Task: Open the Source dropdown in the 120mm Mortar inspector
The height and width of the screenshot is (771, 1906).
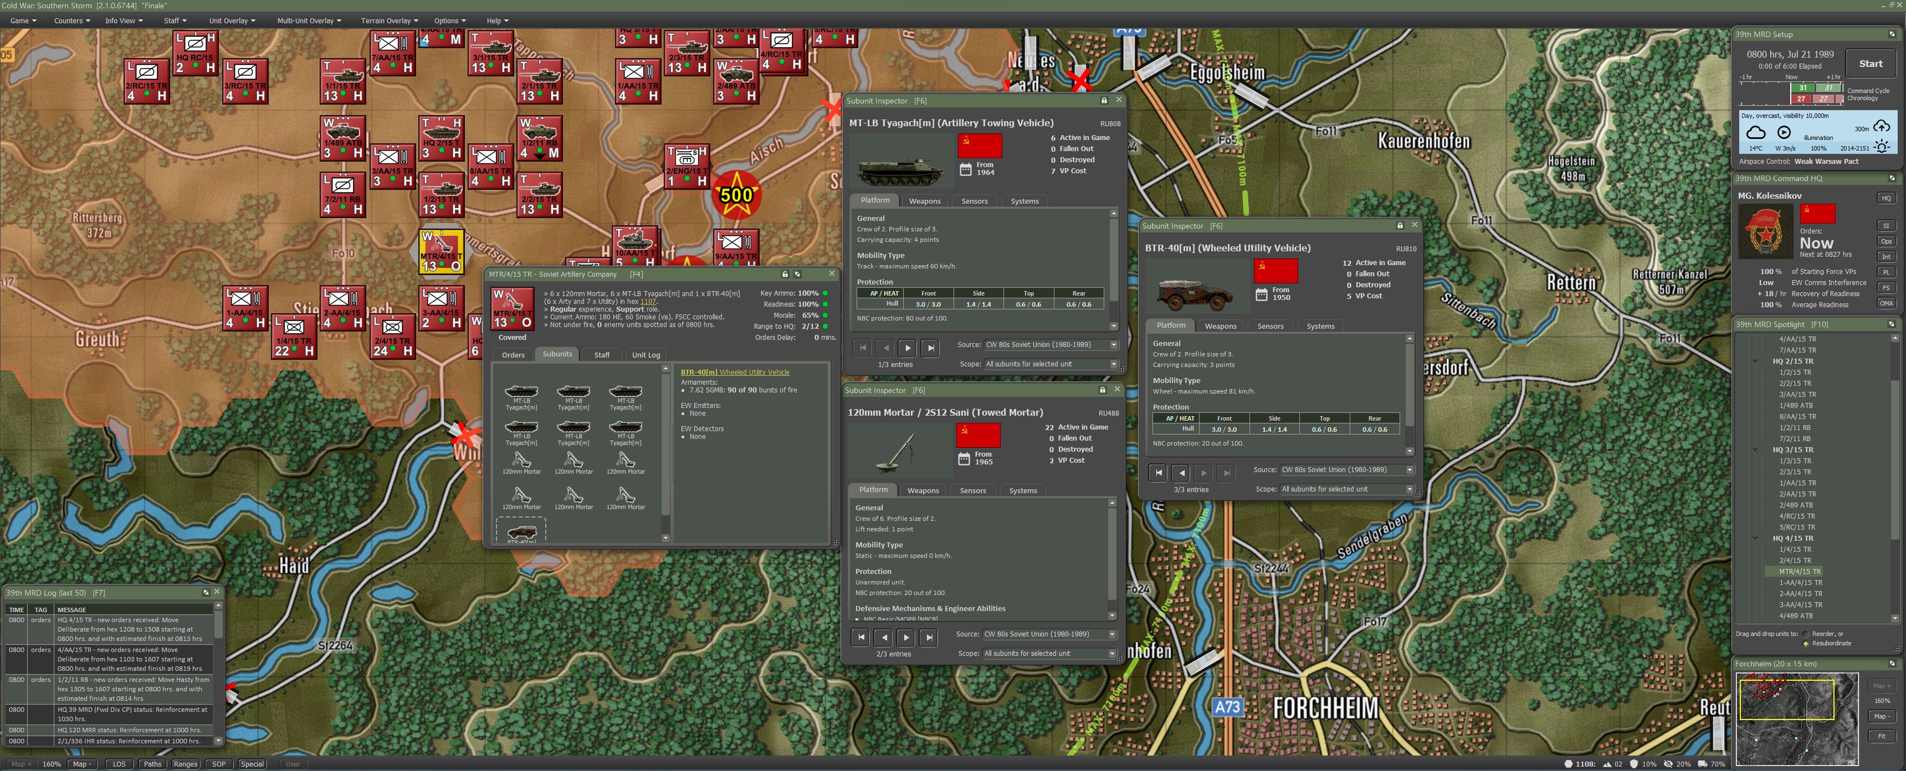Action: 1049,634
